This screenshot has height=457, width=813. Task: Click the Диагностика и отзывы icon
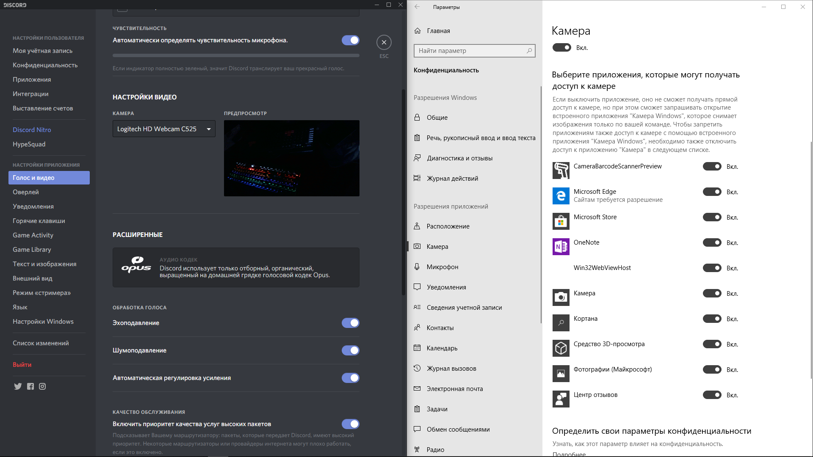[417, 158]
